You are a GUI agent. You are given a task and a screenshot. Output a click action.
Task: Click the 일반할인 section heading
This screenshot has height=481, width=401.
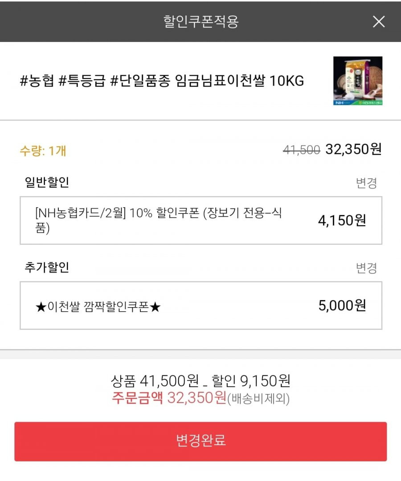47,182
